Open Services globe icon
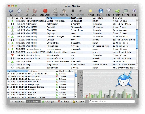This screenshot has width=145, height=114. point(101,11)
